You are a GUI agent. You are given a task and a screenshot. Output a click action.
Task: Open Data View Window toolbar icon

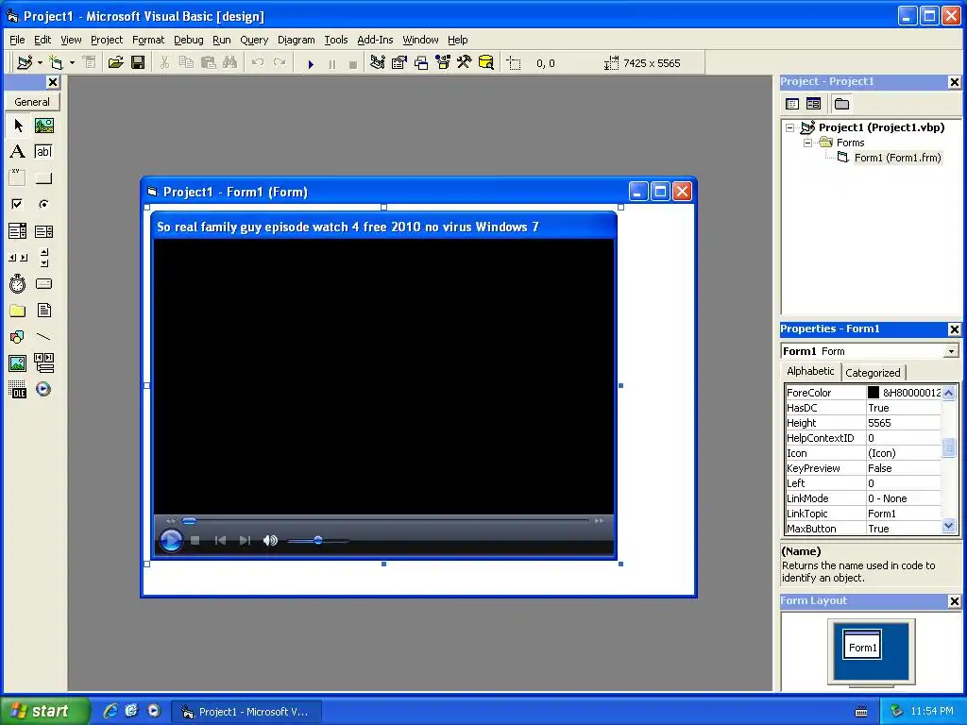[x=486, y=63]
